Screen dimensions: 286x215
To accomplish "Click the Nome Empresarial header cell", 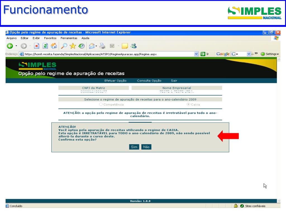I will tap(177, 88).
